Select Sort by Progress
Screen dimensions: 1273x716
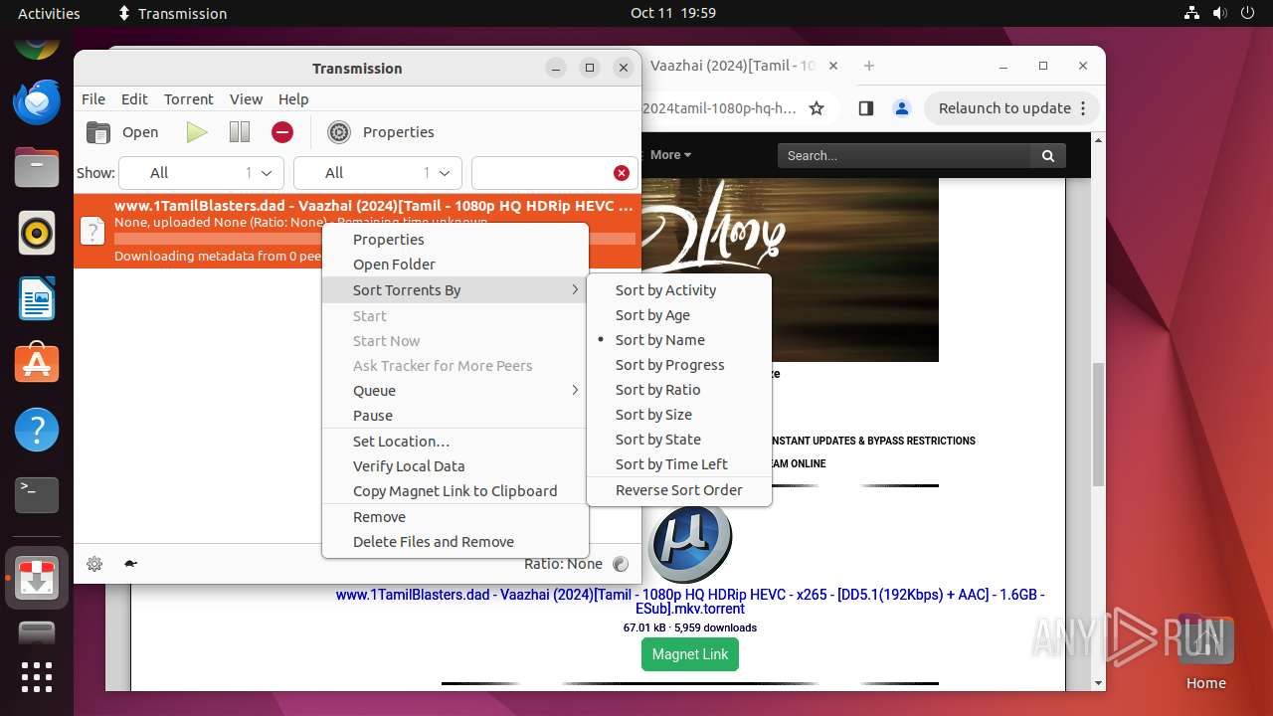point(679,365)
